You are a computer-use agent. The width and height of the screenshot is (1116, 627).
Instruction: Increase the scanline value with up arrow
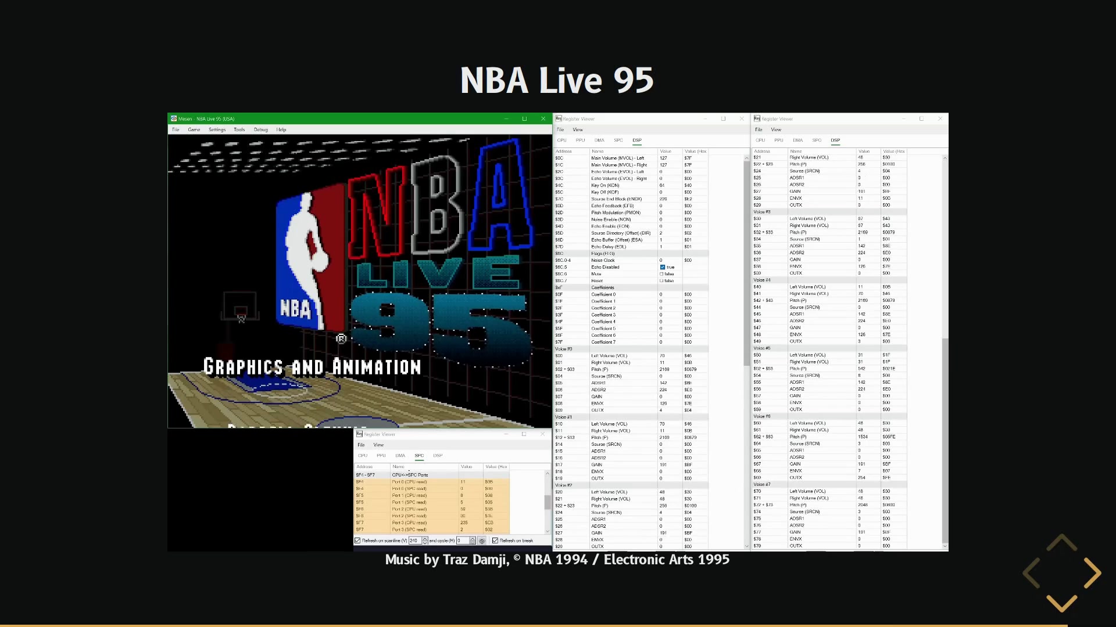425,539
